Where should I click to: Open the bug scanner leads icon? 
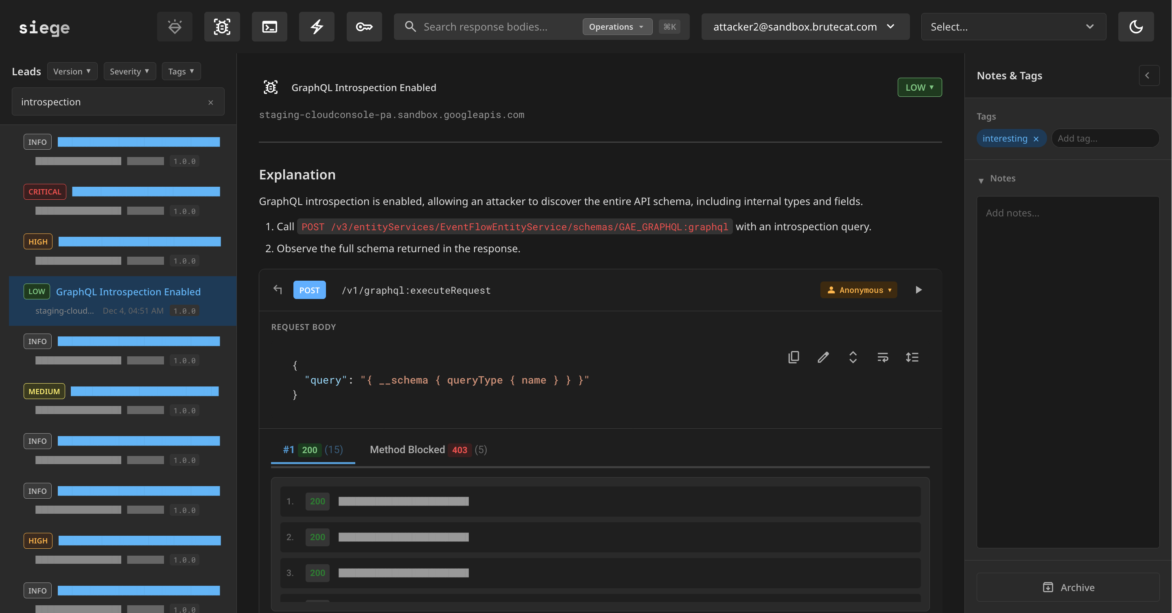[x=222, y=27]
